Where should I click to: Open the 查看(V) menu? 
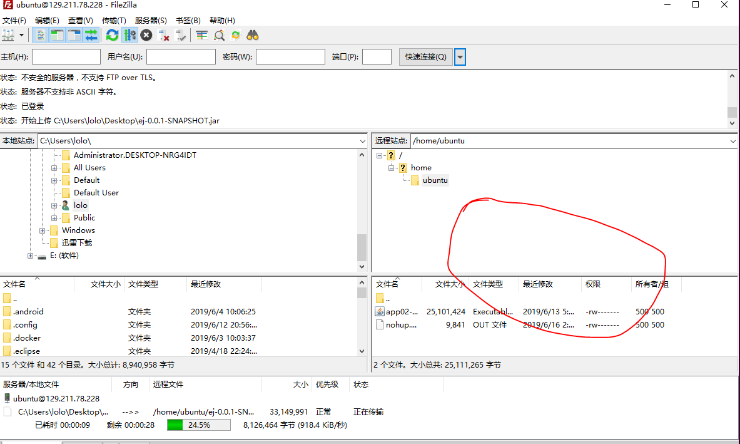(x=80, y=20)
